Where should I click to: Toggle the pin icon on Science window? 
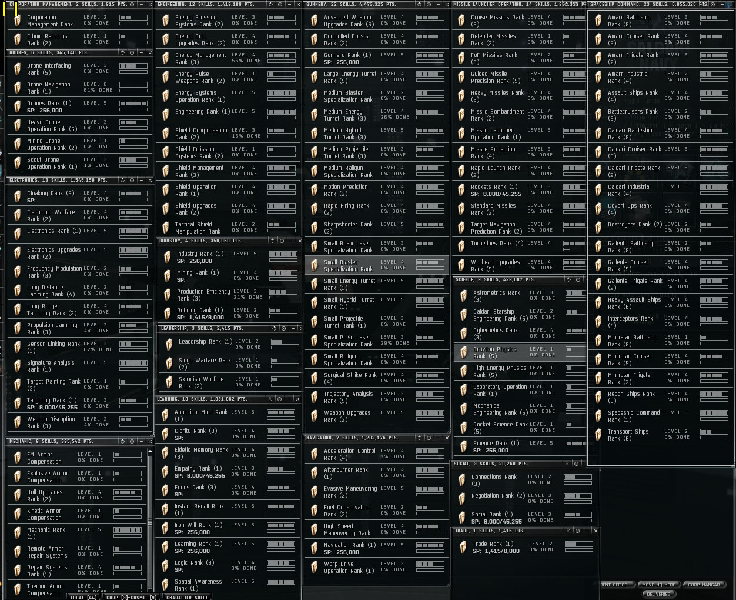(x=568, y=279)
